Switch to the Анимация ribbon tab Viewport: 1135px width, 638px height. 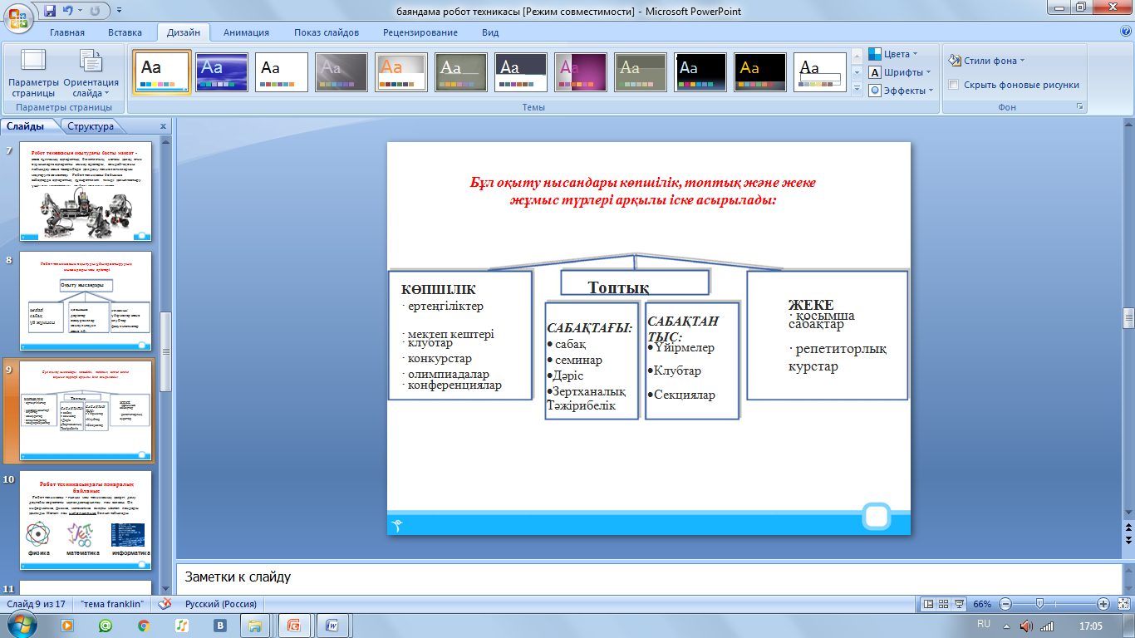(246, 32)
